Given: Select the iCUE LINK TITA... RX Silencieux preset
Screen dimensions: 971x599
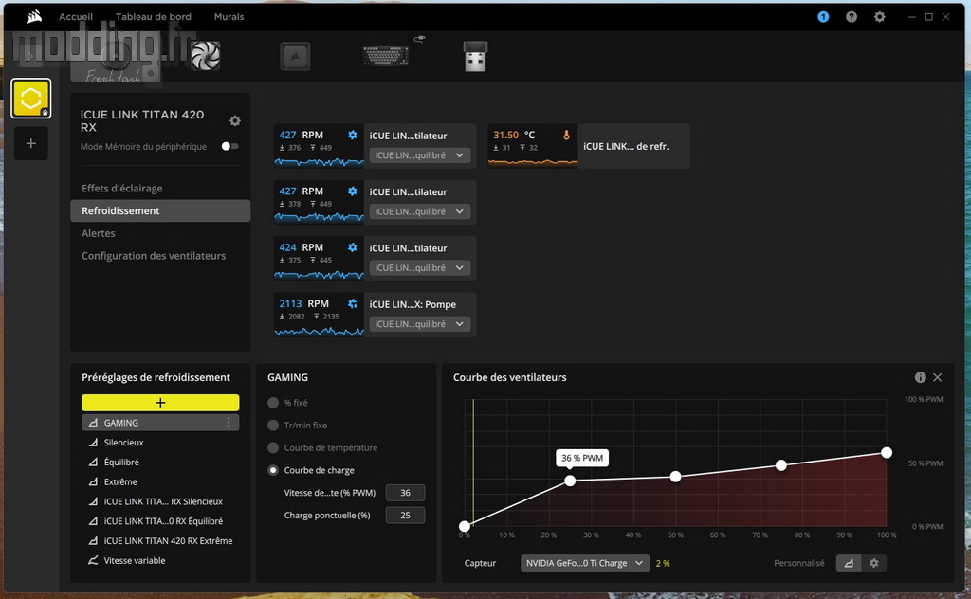Looking at the screenshot, I should 160,501.
